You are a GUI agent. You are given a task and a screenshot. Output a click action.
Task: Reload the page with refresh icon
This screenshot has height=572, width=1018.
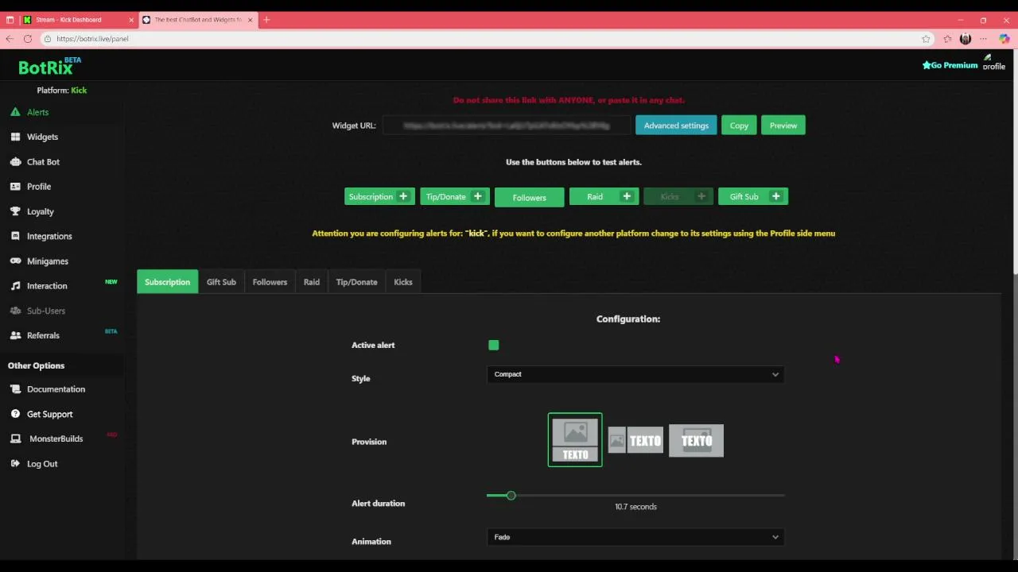28,39
